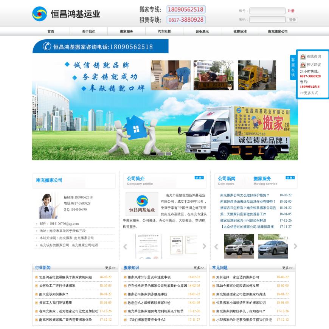The image size is (329, 329).
Task: Open article 搬家风水知识普及和注意事项
Action: click(x=149, y=277)
